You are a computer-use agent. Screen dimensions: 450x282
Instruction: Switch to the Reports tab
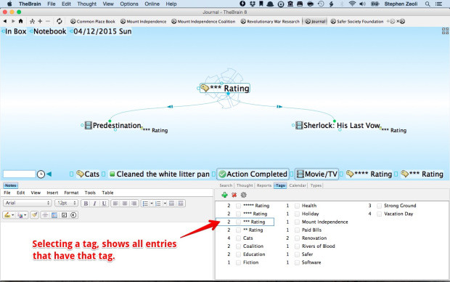[x=263, y=185]
